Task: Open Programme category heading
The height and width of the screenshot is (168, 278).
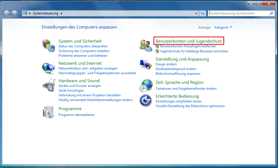Action: [70, 109]
